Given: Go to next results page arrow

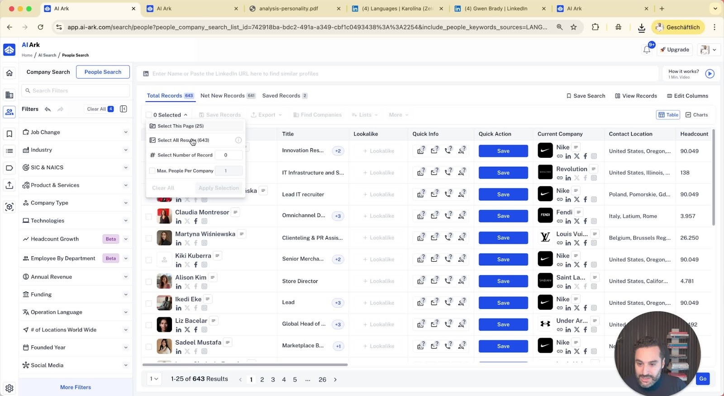Looking at the screenshot, I should pyautogui.click(x=335, y=380).
